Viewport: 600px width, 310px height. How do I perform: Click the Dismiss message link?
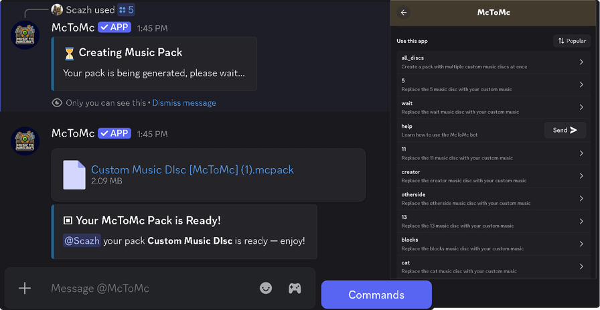click(183, 103)
